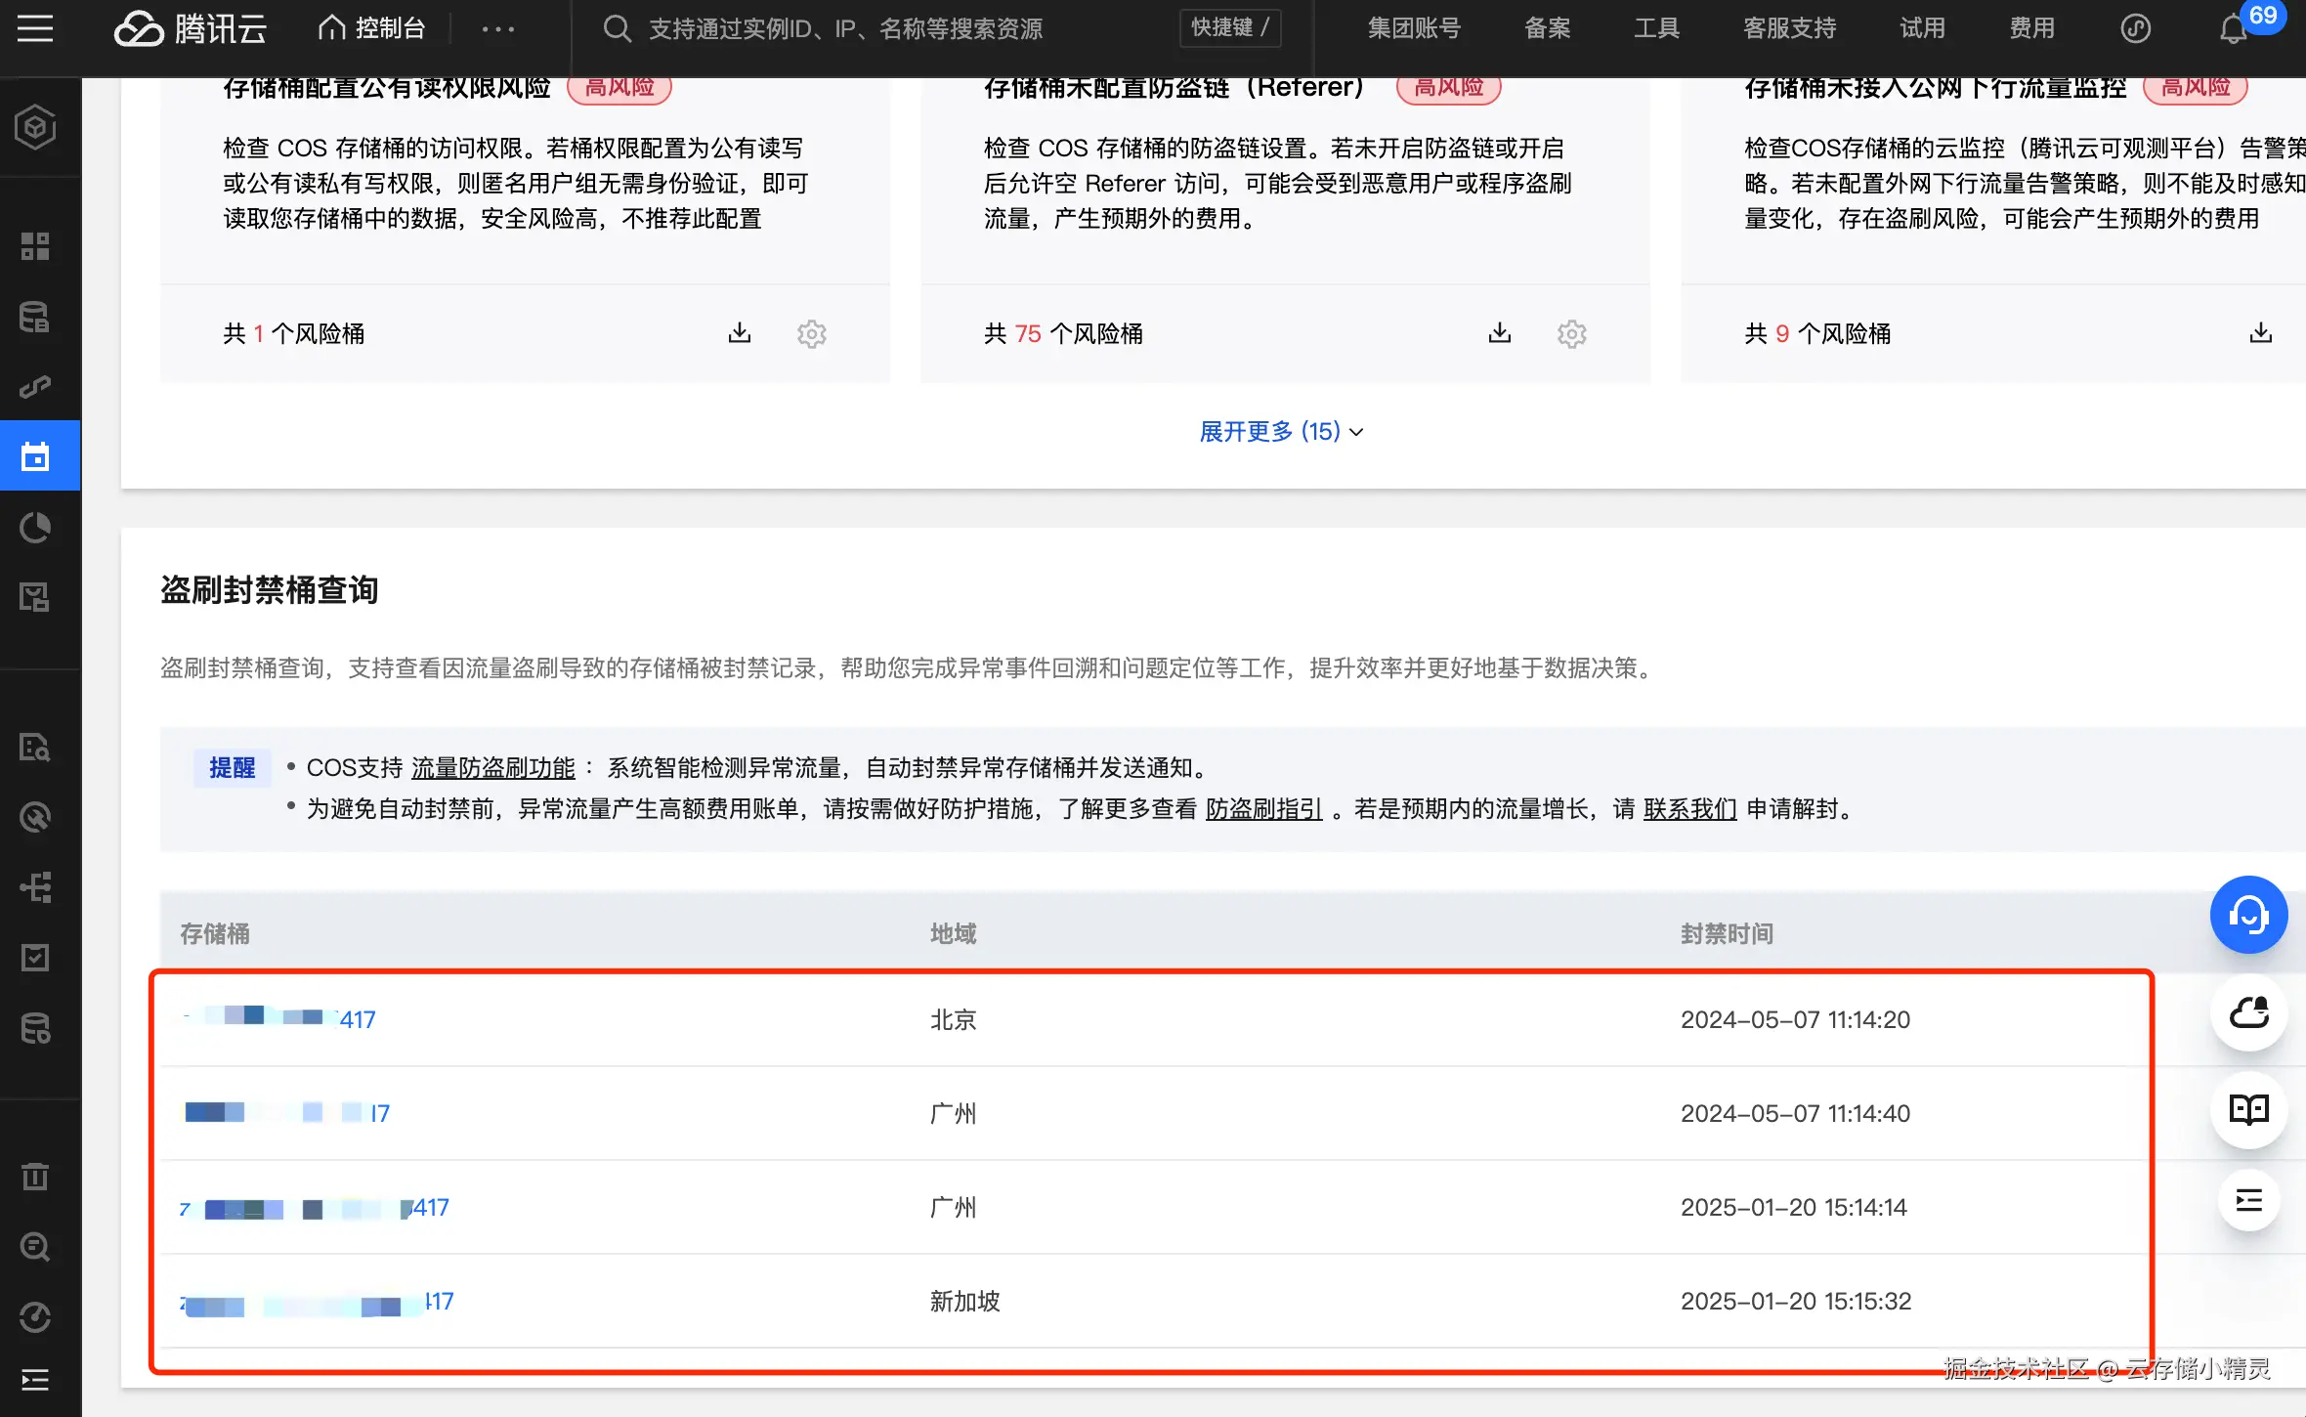Open the 流量防盗刷功能 link

(x=493, y=768)
